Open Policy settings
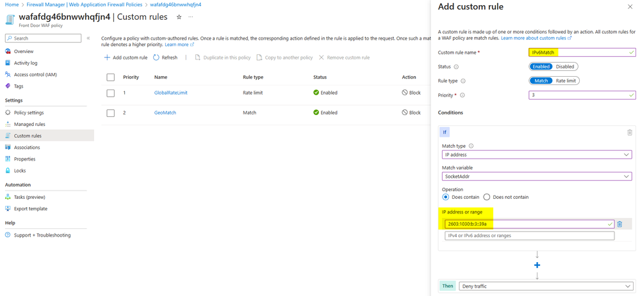The height and width of the screenshot is (296, 640). tap(29, 113)
